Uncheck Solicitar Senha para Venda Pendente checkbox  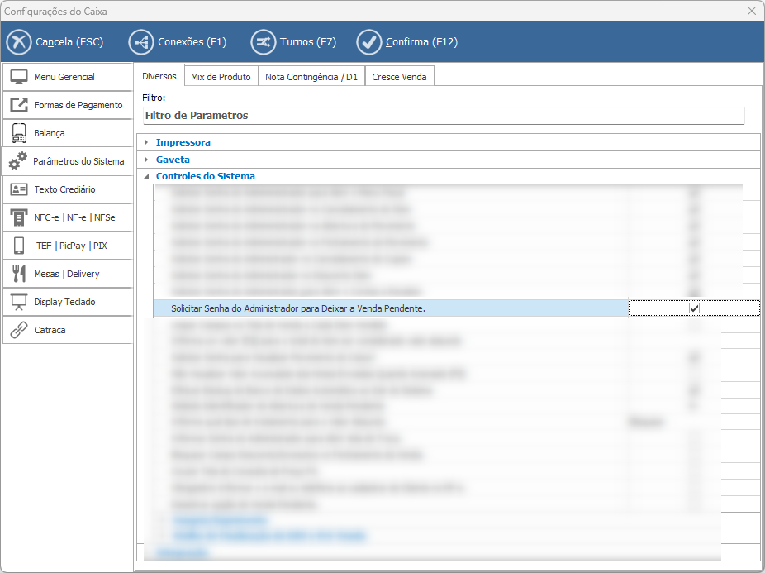click(x=694, y=308)
